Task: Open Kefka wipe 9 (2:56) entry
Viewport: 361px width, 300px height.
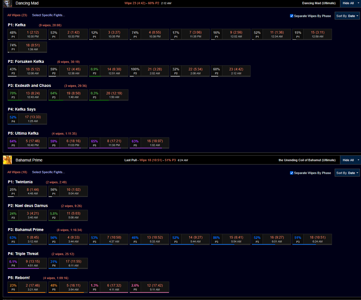Action: point(231,34)
